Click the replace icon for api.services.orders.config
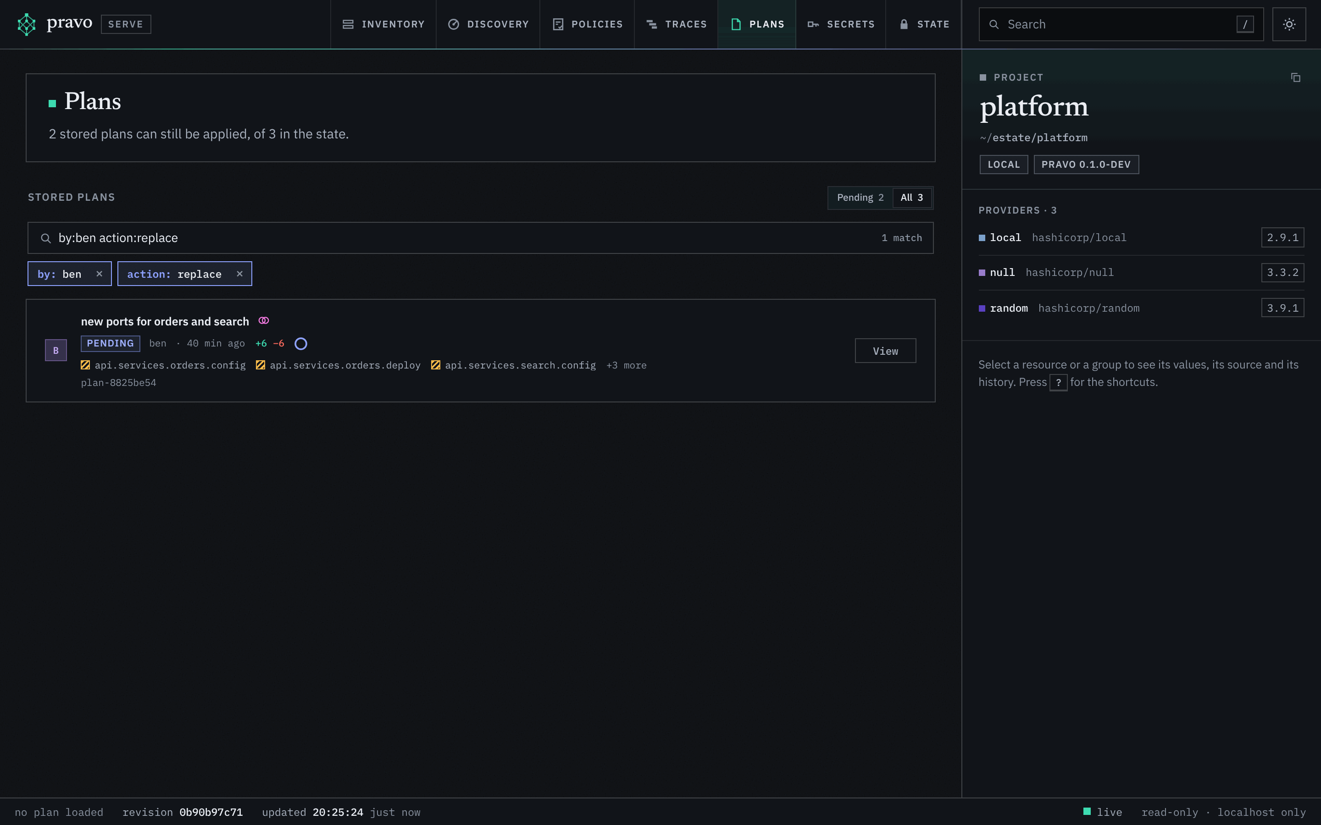 tap(86, 365)
